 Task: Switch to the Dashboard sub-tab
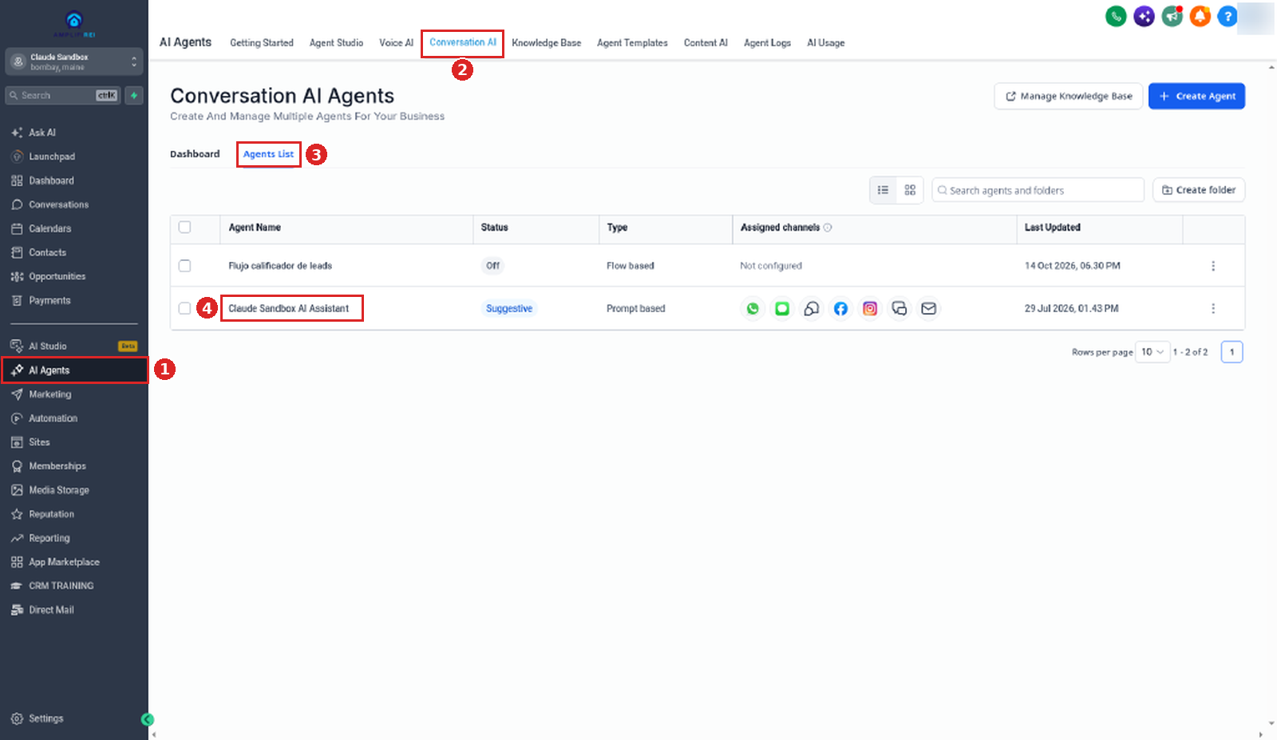(195, 154)
